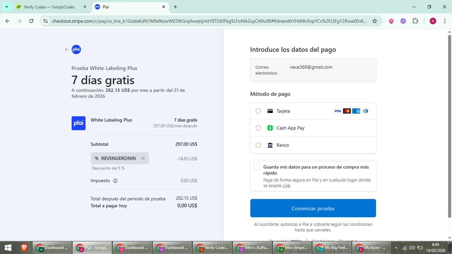Click the Visa card logo
Image resolution: width=452 pixels, height=254 pixels.
pos(337,111)
